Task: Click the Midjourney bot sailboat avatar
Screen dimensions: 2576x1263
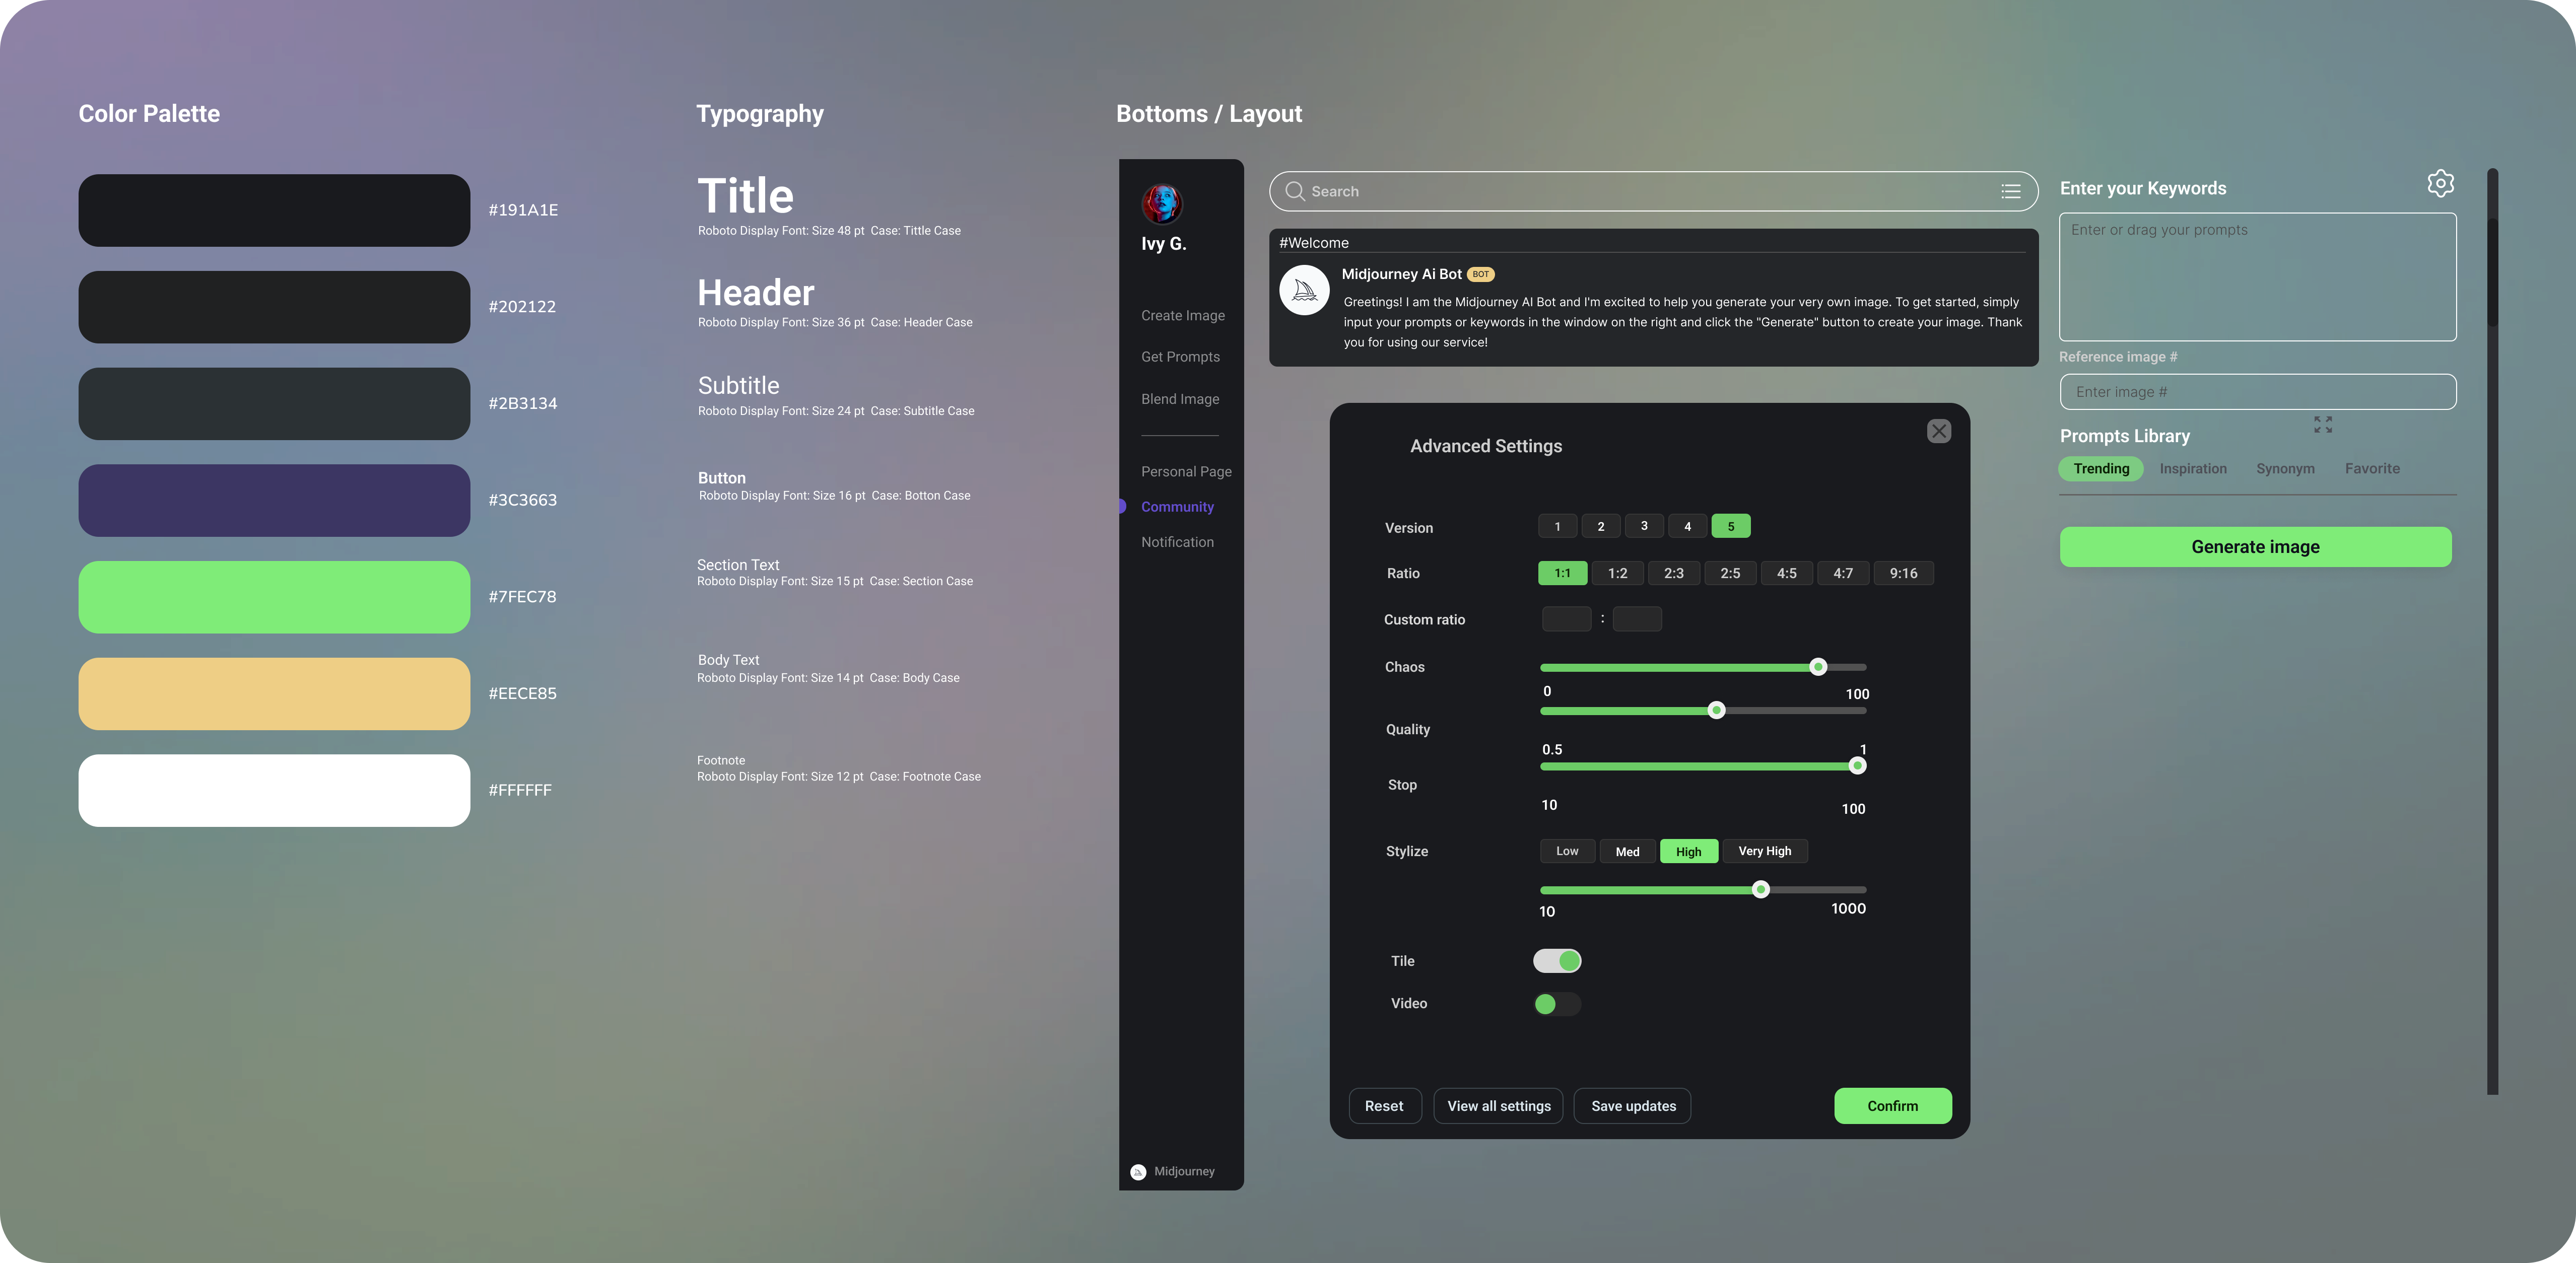Action: pos(1304,290)
